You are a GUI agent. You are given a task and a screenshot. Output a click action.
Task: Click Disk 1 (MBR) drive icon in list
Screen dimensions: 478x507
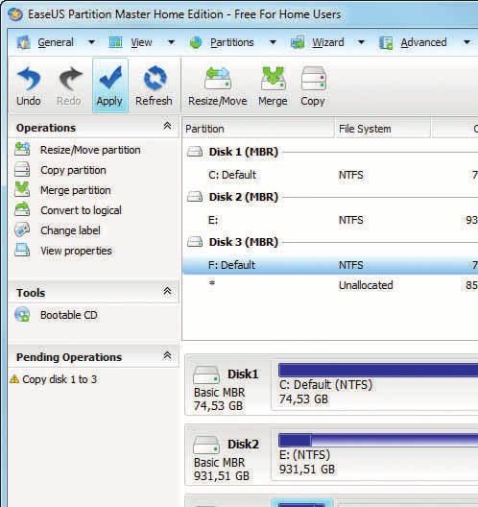coord(195,152)
